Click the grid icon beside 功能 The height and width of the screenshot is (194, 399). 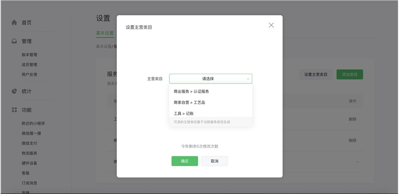pos(14,110)
